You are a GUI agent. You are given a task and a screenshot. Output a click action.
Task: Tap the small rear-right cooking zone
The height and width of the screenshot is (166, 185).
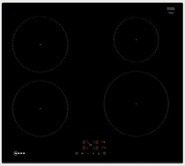136,40
